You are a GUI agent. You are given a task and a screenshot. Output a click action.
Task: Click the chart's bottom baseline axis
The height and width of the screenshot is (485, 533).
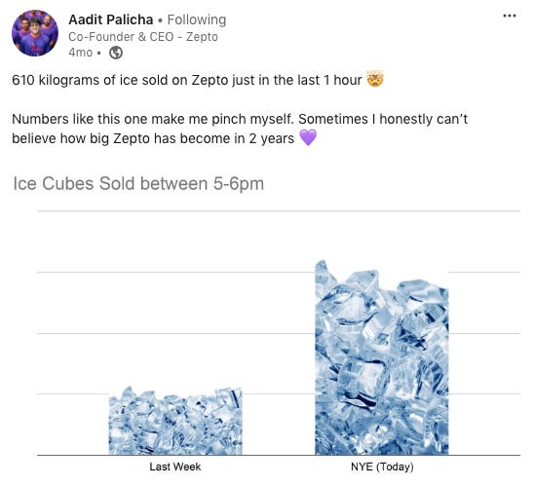pyautogui.click(x=279, y=455)
